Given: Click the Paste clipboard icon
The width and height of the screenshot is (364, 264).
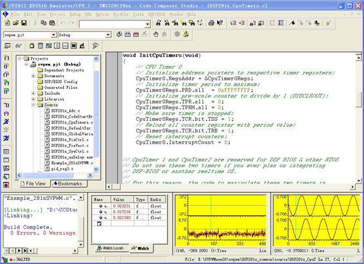Looking at the screenshot, I should tap(52, 23).
